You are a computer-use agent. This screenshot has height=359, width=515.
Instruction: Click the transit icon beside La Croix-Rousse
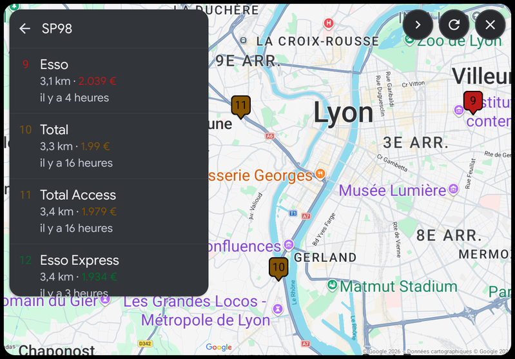click(244, 41)
